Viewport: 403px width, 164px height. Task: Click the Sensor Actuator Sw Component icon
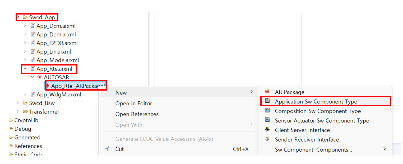tap(267, 120)
